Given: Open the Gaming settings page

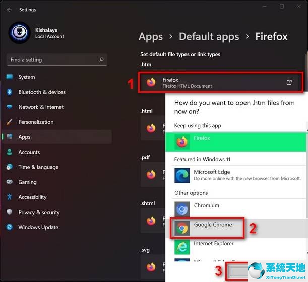Looking at the screenshot, I should pos(27,182).
